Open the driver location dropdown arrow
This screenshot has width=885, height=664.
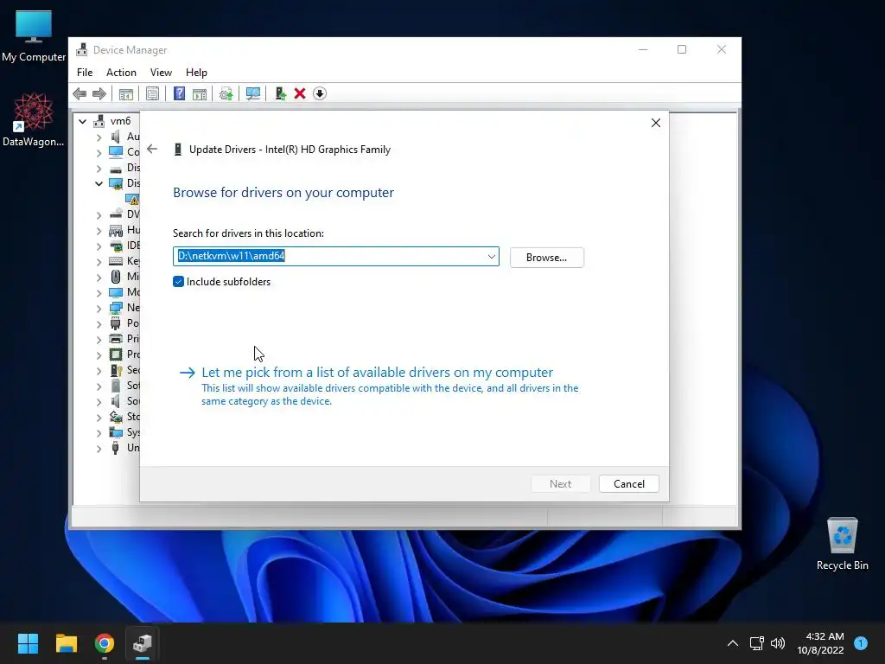pos(491,256)
